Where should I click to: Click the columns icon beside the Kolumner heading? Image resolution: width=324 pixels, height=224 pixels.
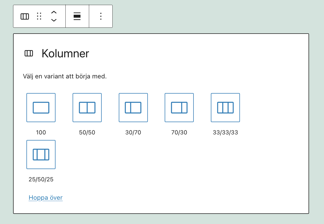(29, 53)
